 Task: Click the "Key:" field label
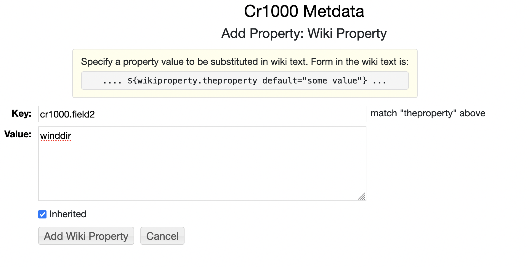click(x=21, y=113)
